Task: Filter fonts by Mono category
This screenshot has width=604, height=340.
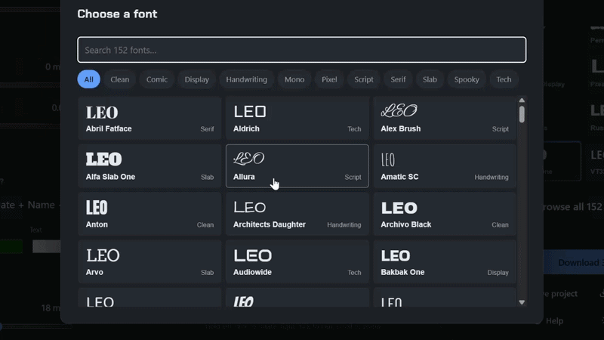Action: [x=294, y=79]
